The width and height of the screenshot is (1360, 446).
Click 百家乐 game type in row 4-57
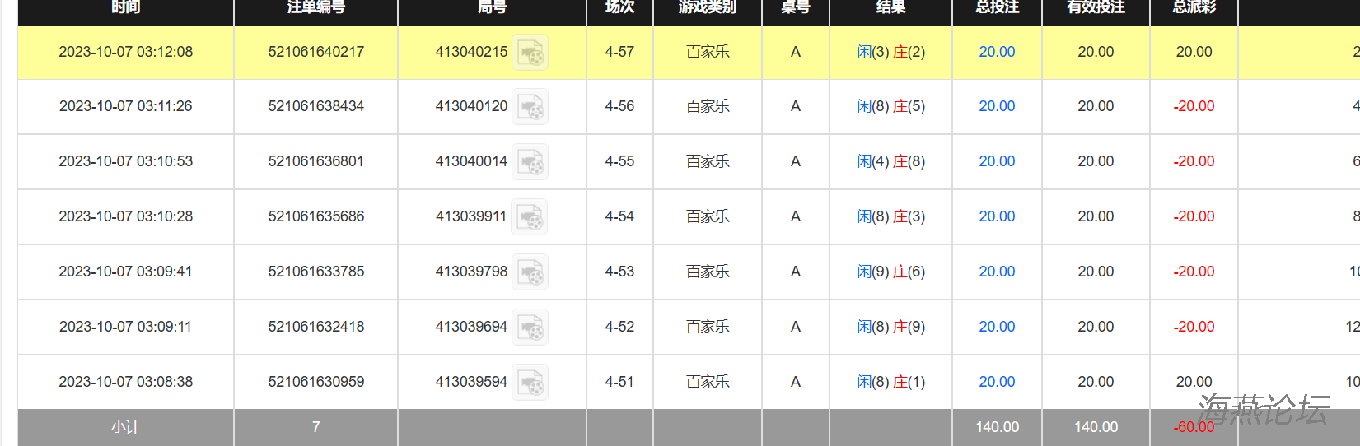(708, 52)
